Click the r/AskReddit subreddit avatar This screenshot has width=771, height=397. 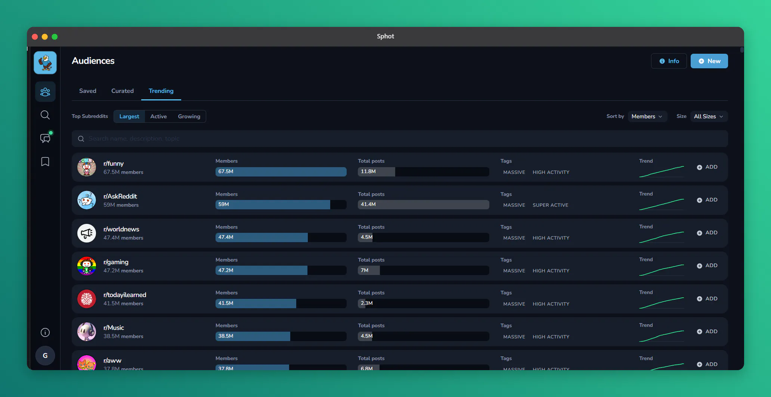[87, 200]
